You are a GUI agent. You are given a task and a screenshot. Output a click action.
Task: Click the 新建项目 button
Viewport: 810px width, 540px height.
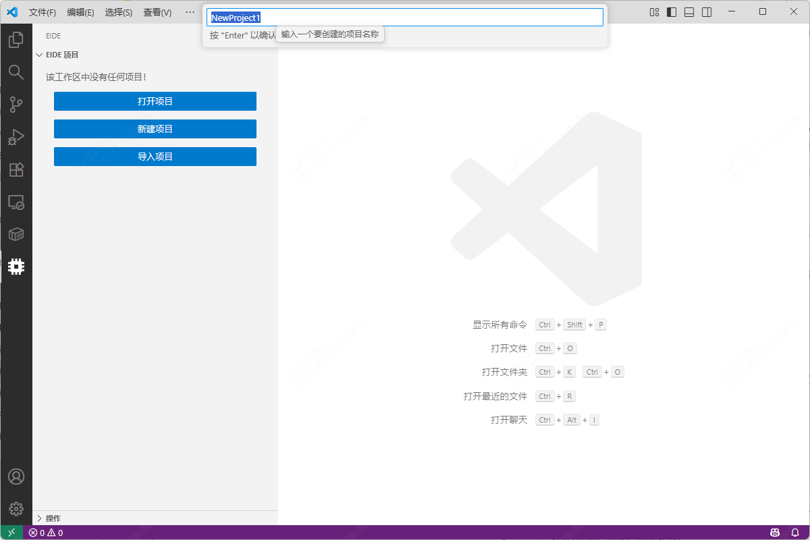[155, 129]
